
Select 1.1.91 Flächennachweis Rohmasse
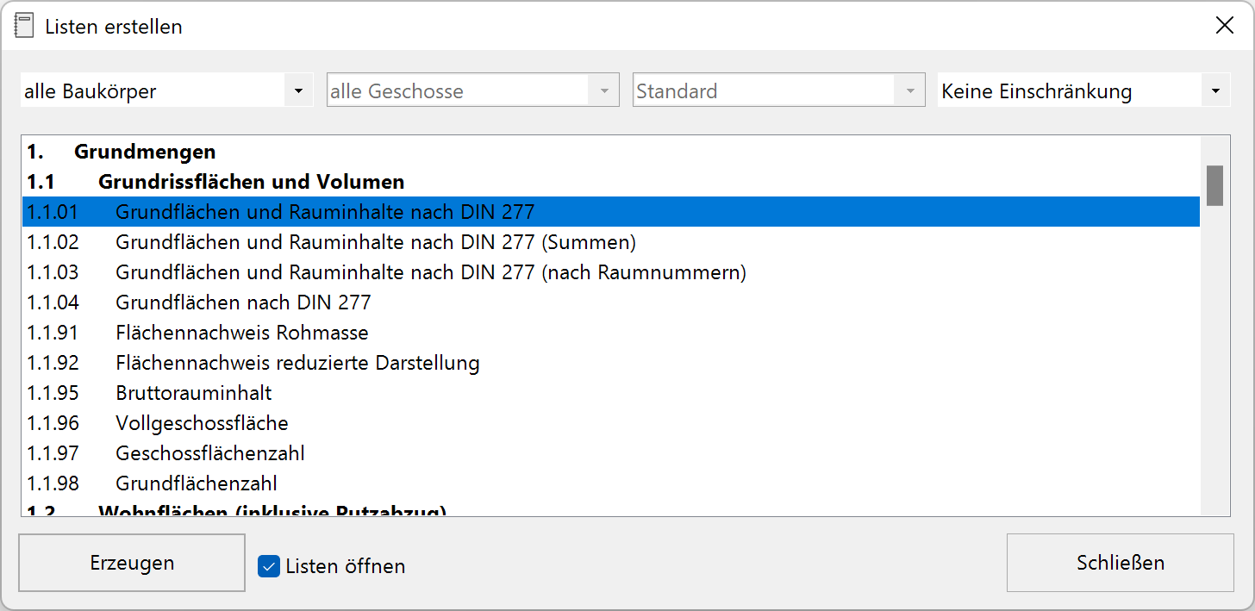[x=611, y=333]
